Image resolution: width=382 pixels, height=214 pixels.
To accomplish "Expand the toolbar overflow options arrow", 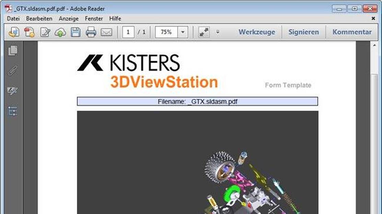I will 218,32.
